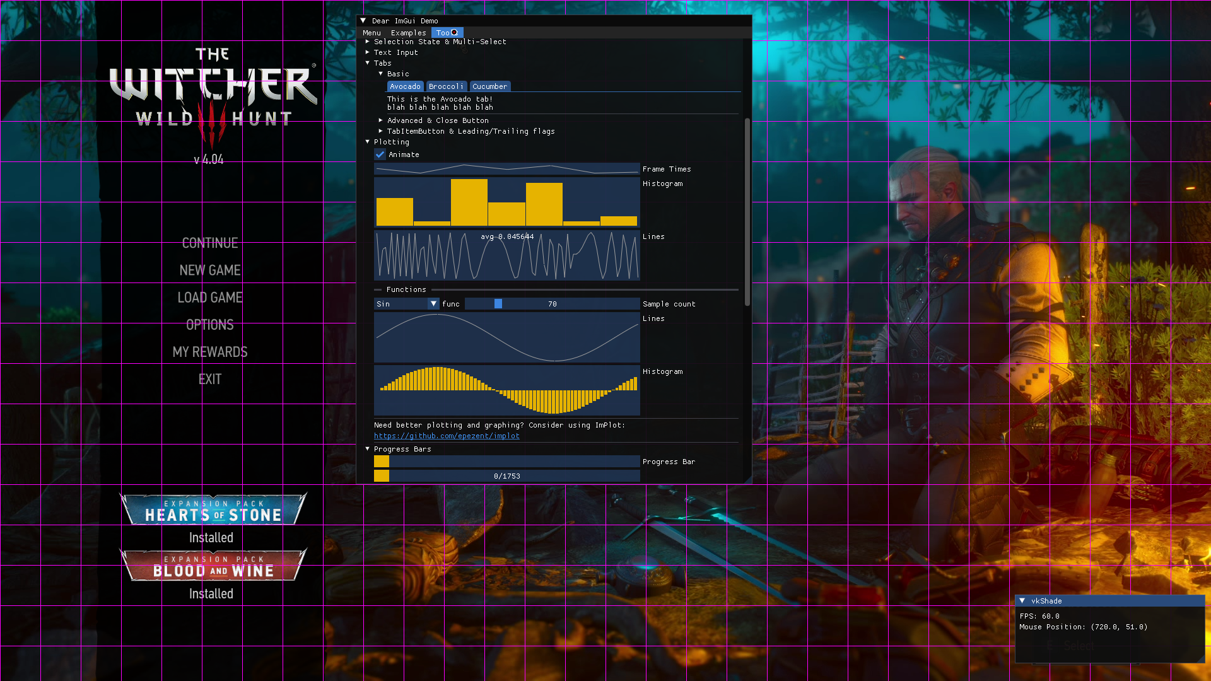1211x681 pixels.
Task: Switch to the Broccoli tab
Action: (446, 86)
